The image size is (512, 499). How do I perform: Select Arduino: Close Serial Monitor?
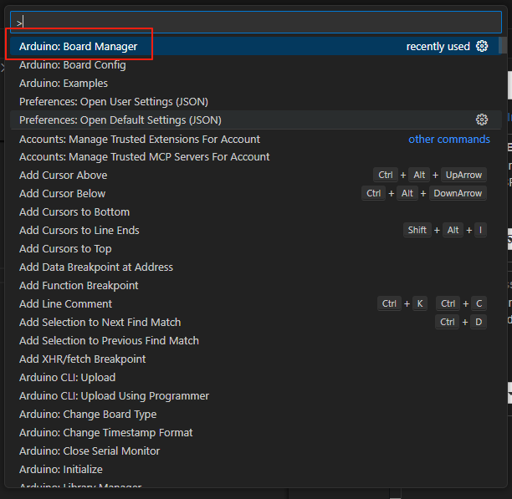tap(256, 451)
